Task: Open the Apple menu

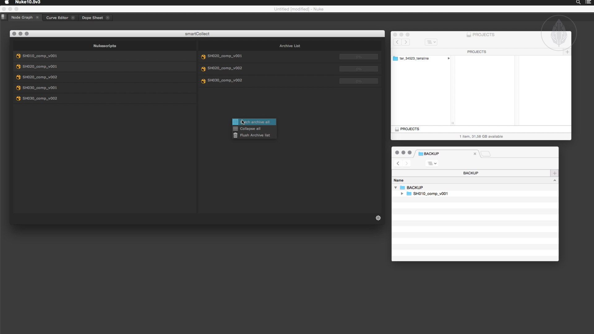Action: point(7,2)
